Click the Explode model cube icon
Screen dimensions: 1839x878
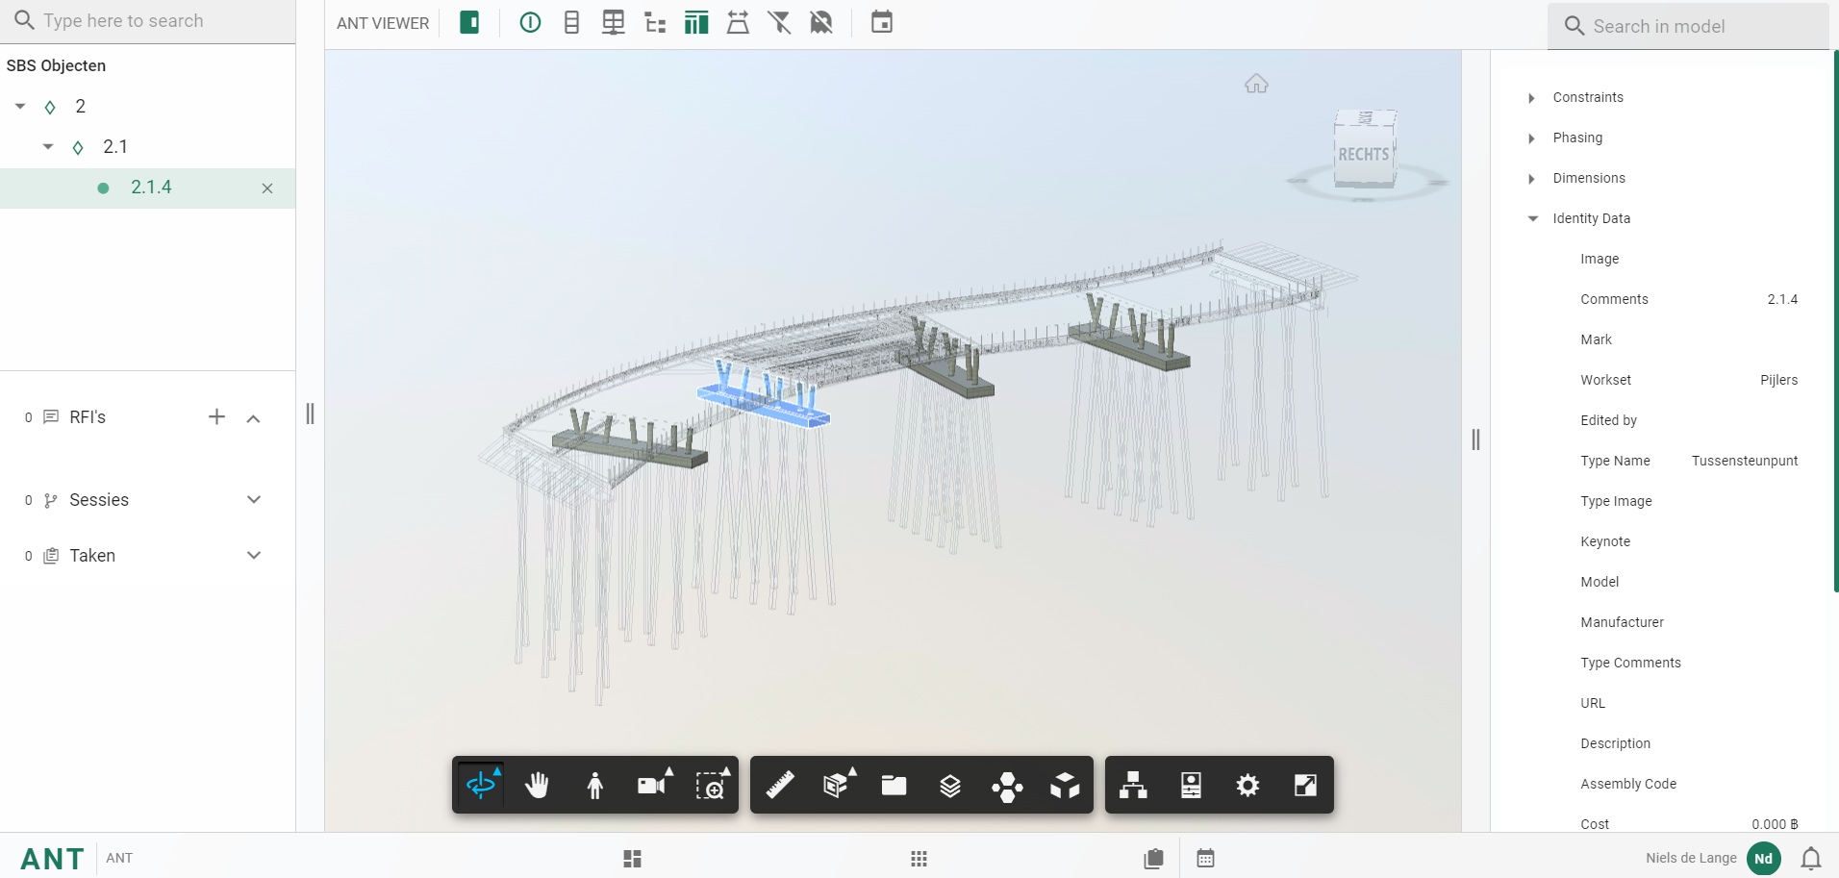pyautogui.click(x=1065, y=786)
